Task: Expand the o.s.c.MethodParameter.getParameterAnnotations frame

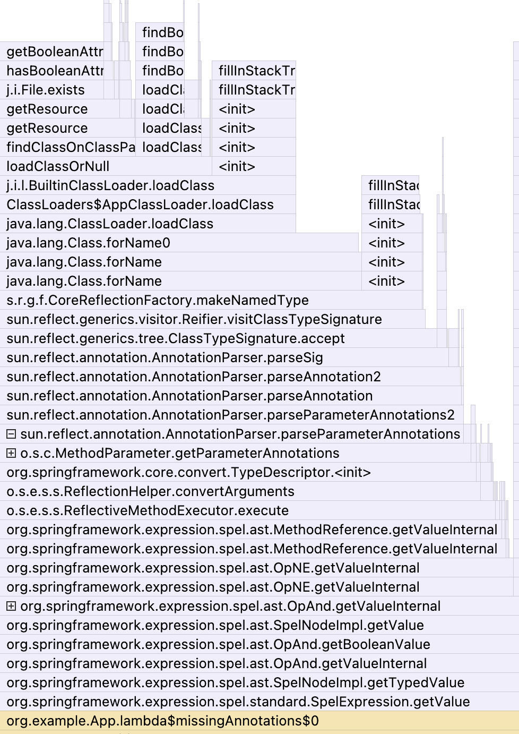Action: 11,453
